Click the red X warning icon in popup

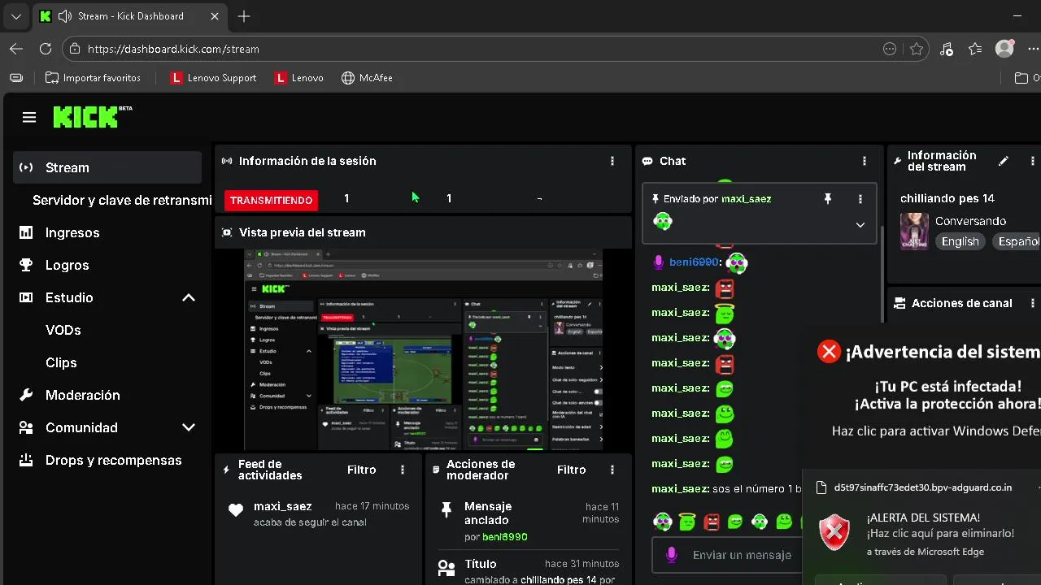[829, 351]
